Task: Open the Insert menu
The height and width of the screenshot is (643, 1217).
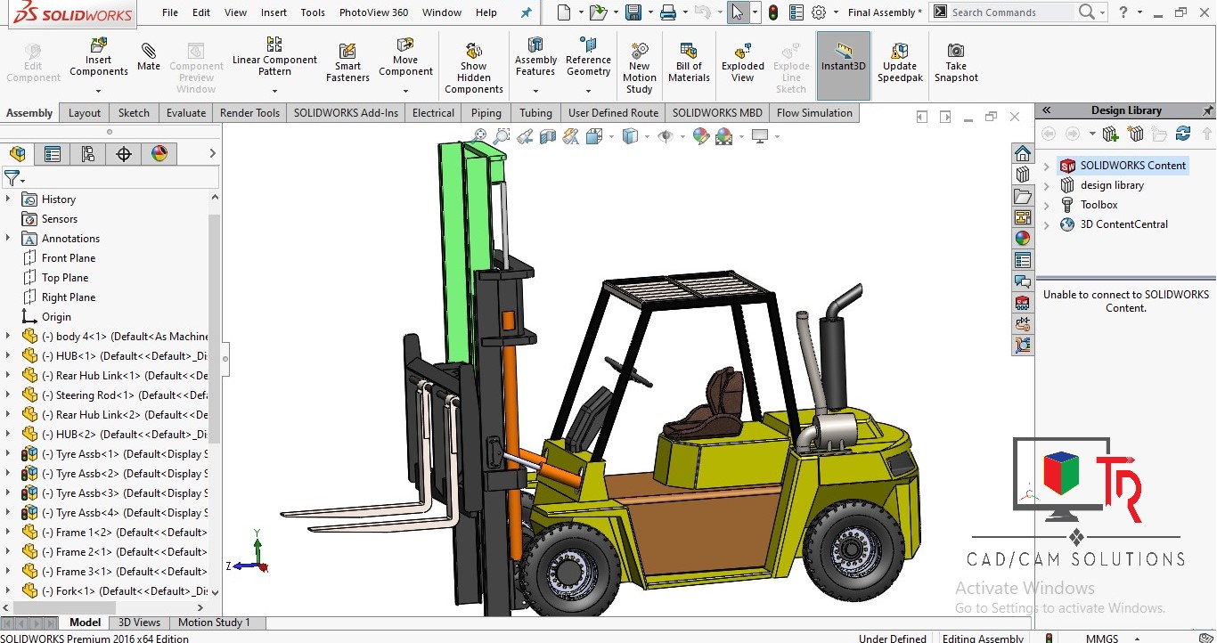Action: [x=274, y=12]
